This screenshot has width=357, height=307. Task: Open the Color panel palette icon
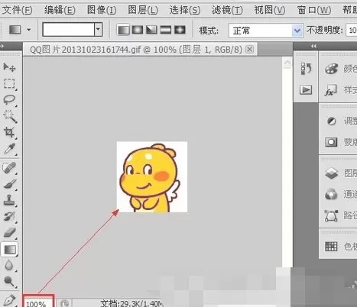[331, 69]
